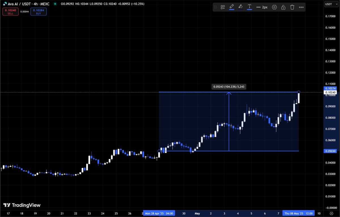Click the 0.17000 price axis value
Viewport: 340px width, 217px height.
[330, 16]
